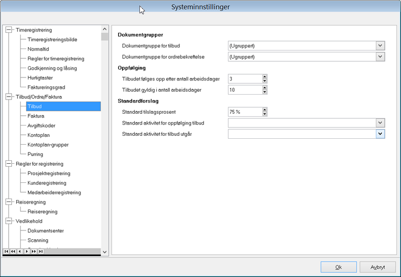401x277 pixels.
Task: Jump to first record navigation icon
Action: pos(6,252)
